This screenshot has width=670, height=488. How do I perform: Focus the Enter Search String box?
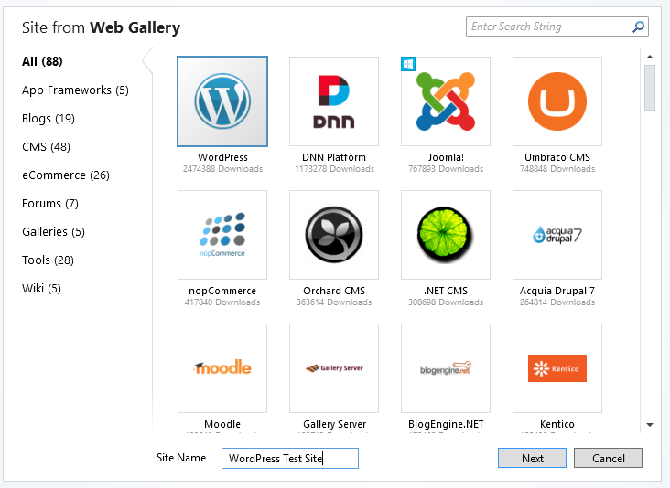[x=547, y=27]
